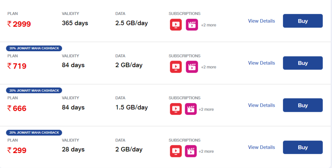Expand "+2 more" subscriptions for ₹666 plan

[x=206, y=109]
